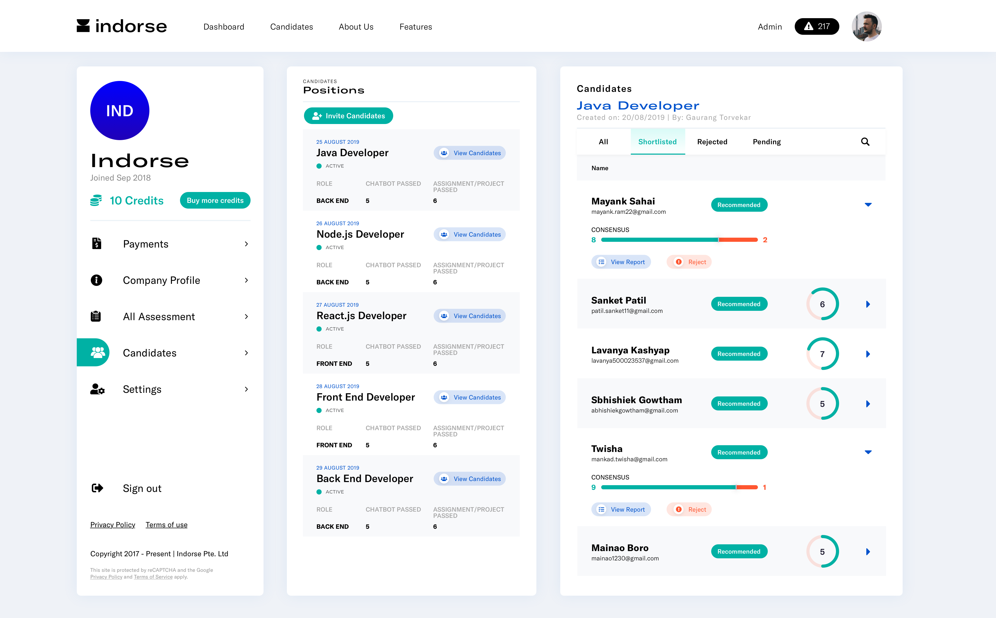The height and width of the screenshot is (618, 996).
Task: Expand the Company Profile chevron
Action: click(x=246, y=280)
